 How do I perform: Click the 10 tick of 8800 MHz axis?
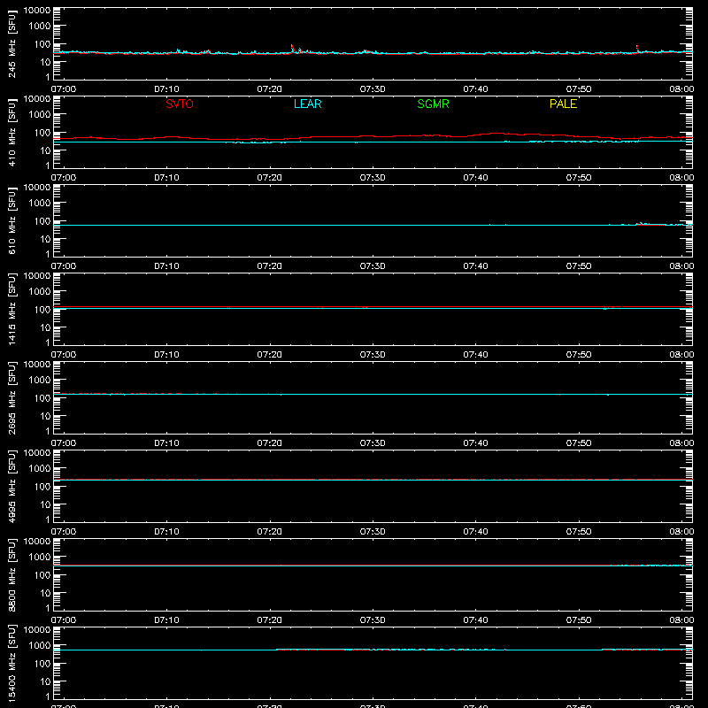[45, 593]
